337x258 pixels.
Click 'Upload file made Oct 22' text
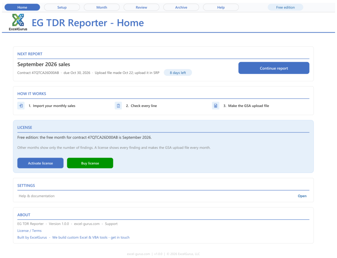(114, 73)
